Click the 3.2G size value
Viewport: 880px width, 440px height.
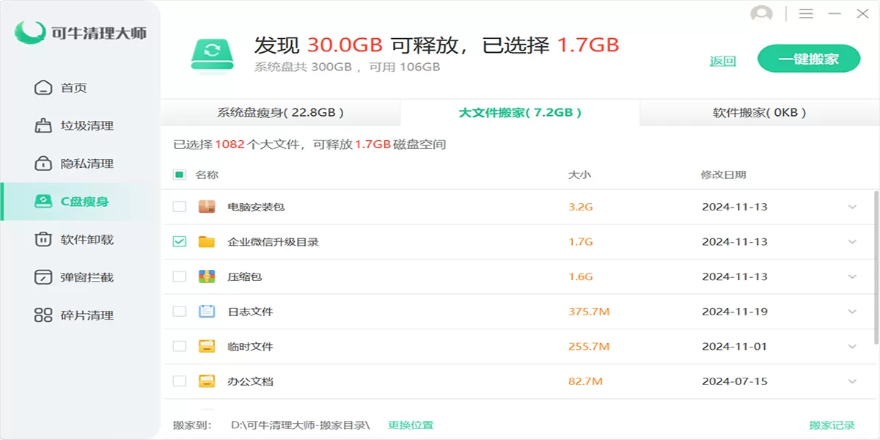pos(581,207)
